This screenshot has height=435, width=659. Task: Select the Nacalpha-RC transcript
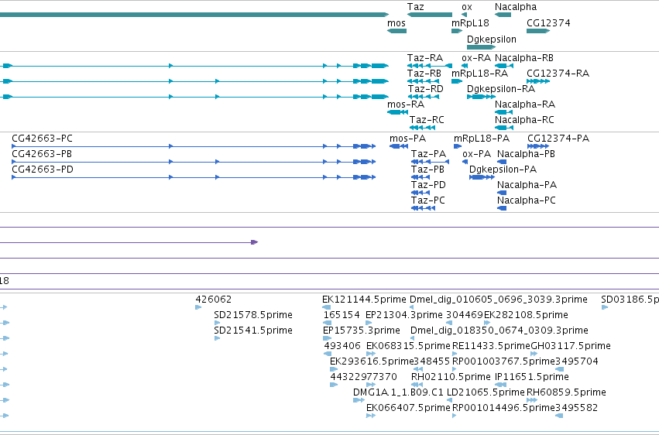tap(504, 128)
